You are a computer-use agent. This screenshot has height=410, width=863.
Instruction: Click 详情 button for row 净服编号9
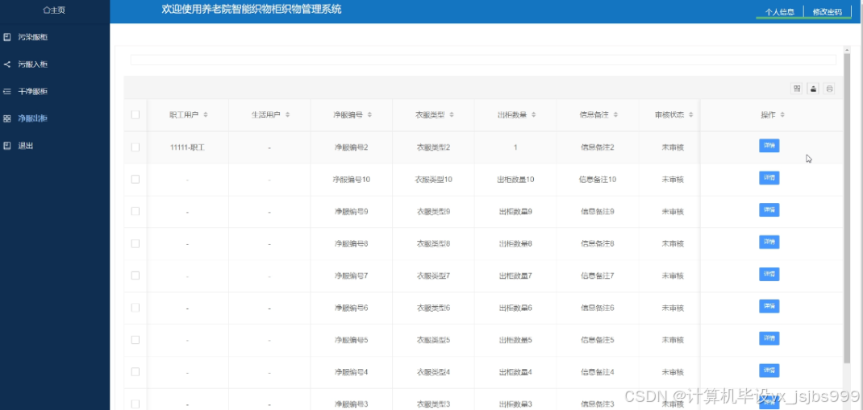769,210
